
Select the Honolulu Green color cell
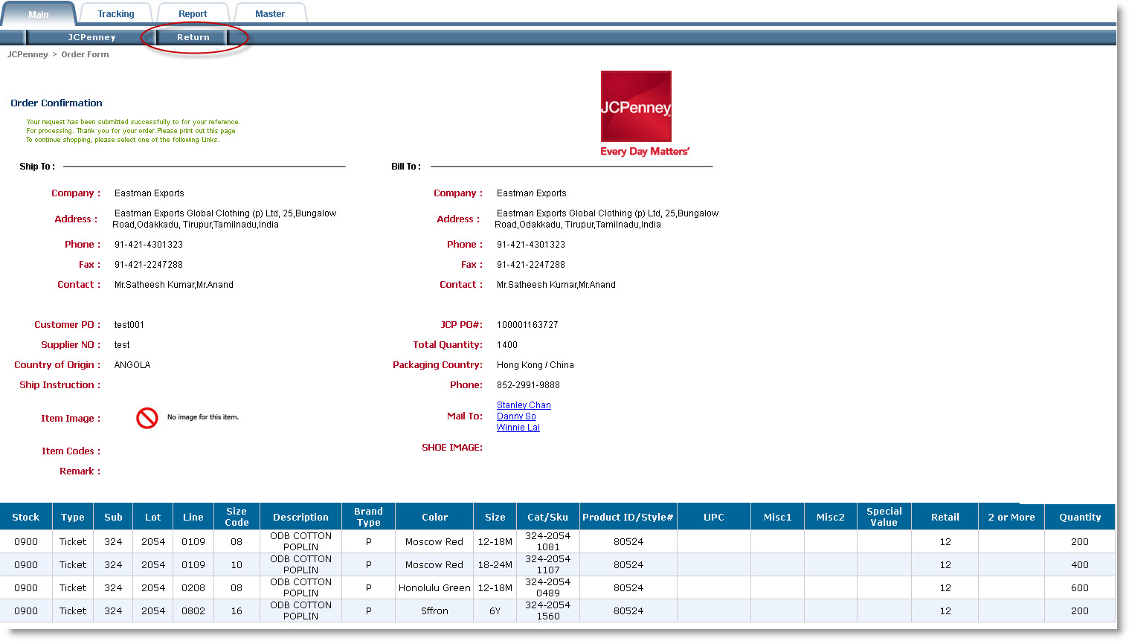click(434, 588)
